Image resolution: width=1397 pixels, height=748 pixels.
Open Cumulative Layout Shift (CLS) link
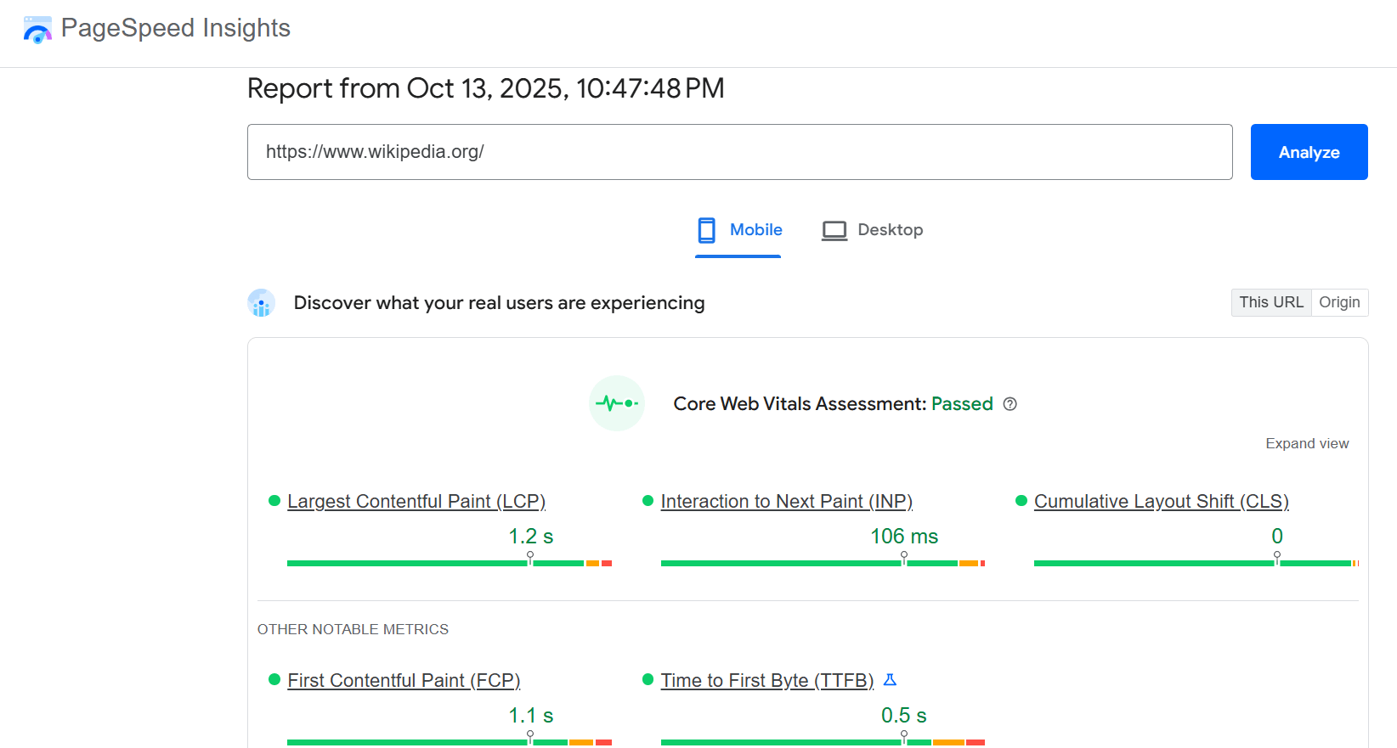pos(1161,501)
